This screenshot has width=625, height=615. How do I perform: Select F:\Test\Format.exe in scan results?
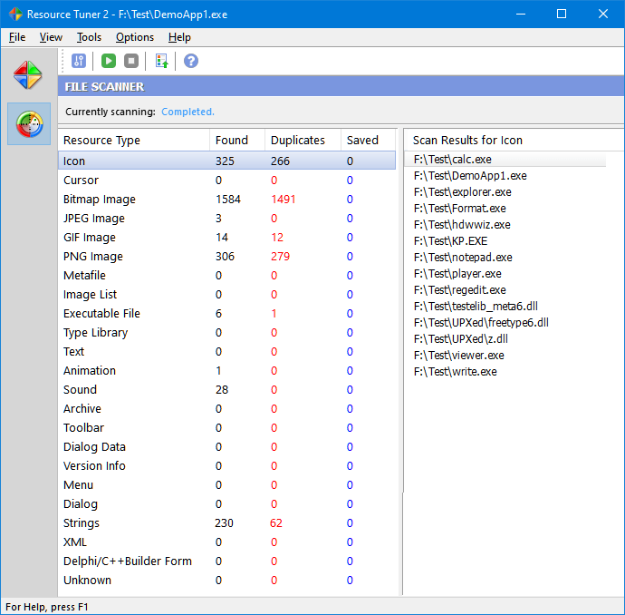pos(459,209)
